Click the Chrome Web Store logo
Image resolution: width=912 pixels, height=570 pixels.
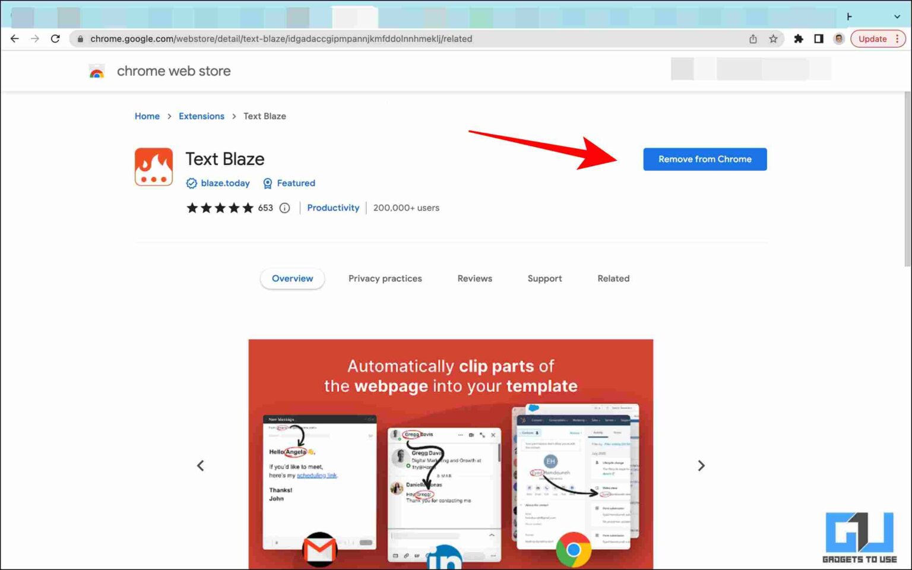pyautogui.click(x=97, y=71)
